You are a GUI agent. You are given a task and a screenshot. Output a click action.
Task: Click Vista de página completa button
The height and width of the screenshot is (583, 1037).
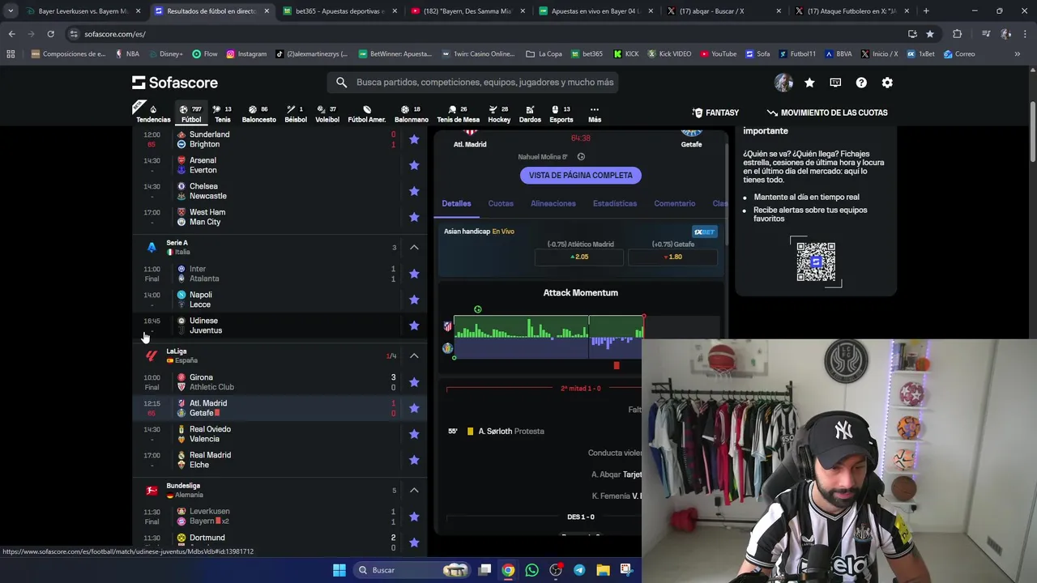(x=580, y=175)
